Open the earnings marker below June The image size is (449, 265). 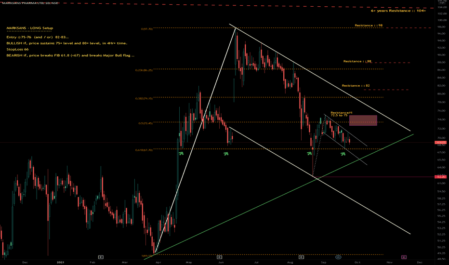(x=219, y=257)
